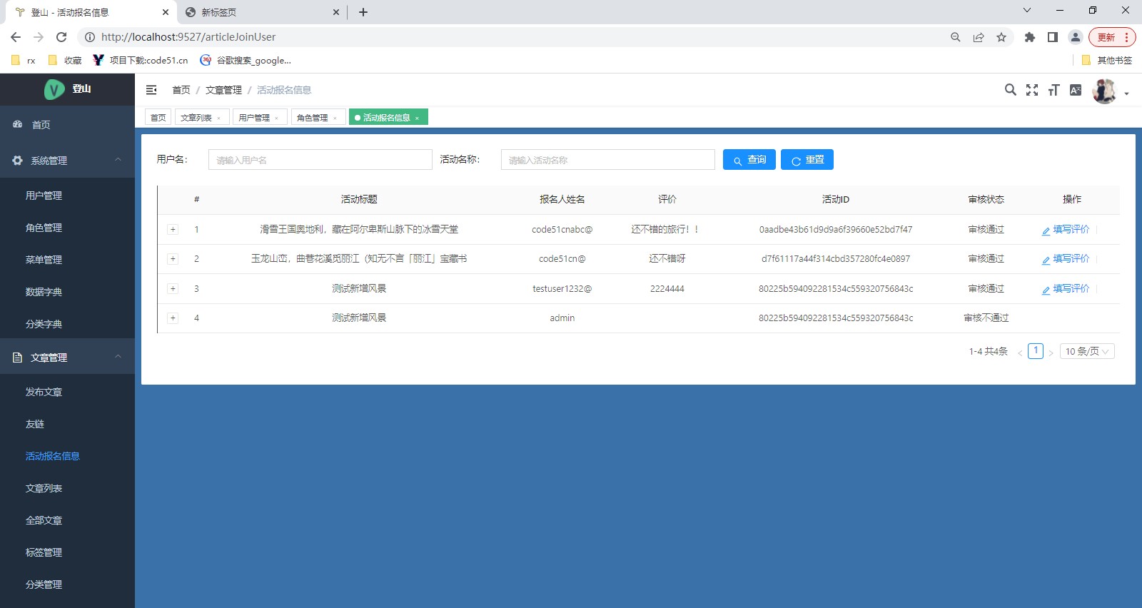Collapse the 系统管理 menu
1142x608 pixels.
click(x=67, y=161)
